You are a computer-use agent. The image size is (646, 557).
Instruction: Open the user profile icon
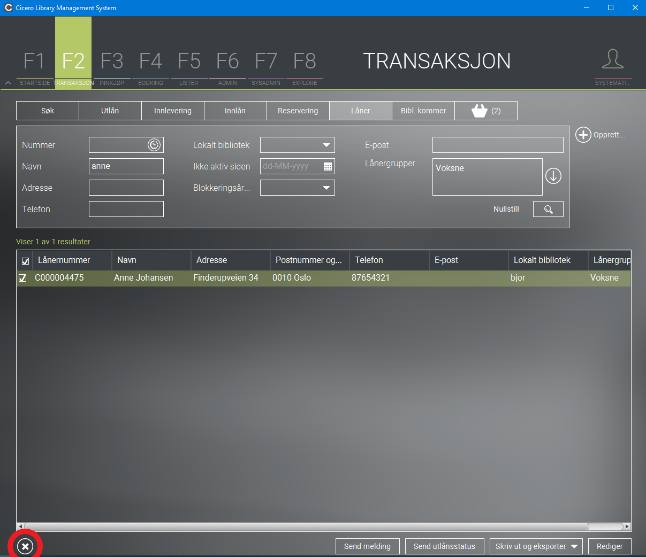tap(613, 59)
